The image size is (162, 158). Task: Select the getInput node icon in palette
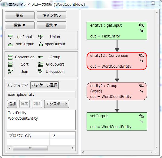[x=10, y=37]
